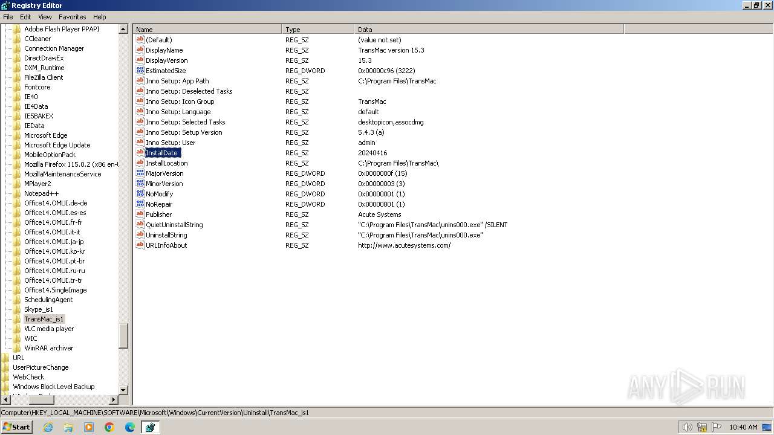Click the tree horizontal scroll left arrow
Image resolution: width=774 pixels, height=435 pixels.
[x=5, y=400]
